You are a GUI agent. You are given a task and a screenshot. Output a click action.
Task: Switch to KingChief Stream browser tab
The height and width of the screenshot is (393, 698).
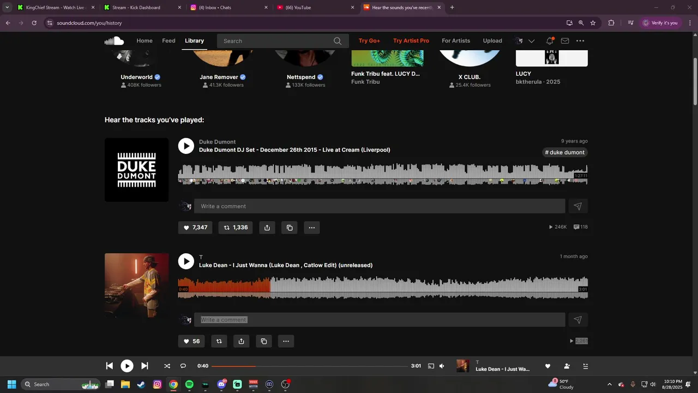pyautogui.click(x=55, y=8)
